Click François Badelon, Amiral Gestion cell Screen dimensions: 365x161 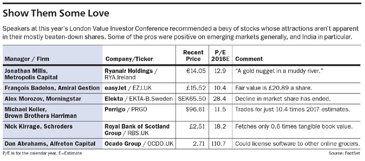click(52, 88)
